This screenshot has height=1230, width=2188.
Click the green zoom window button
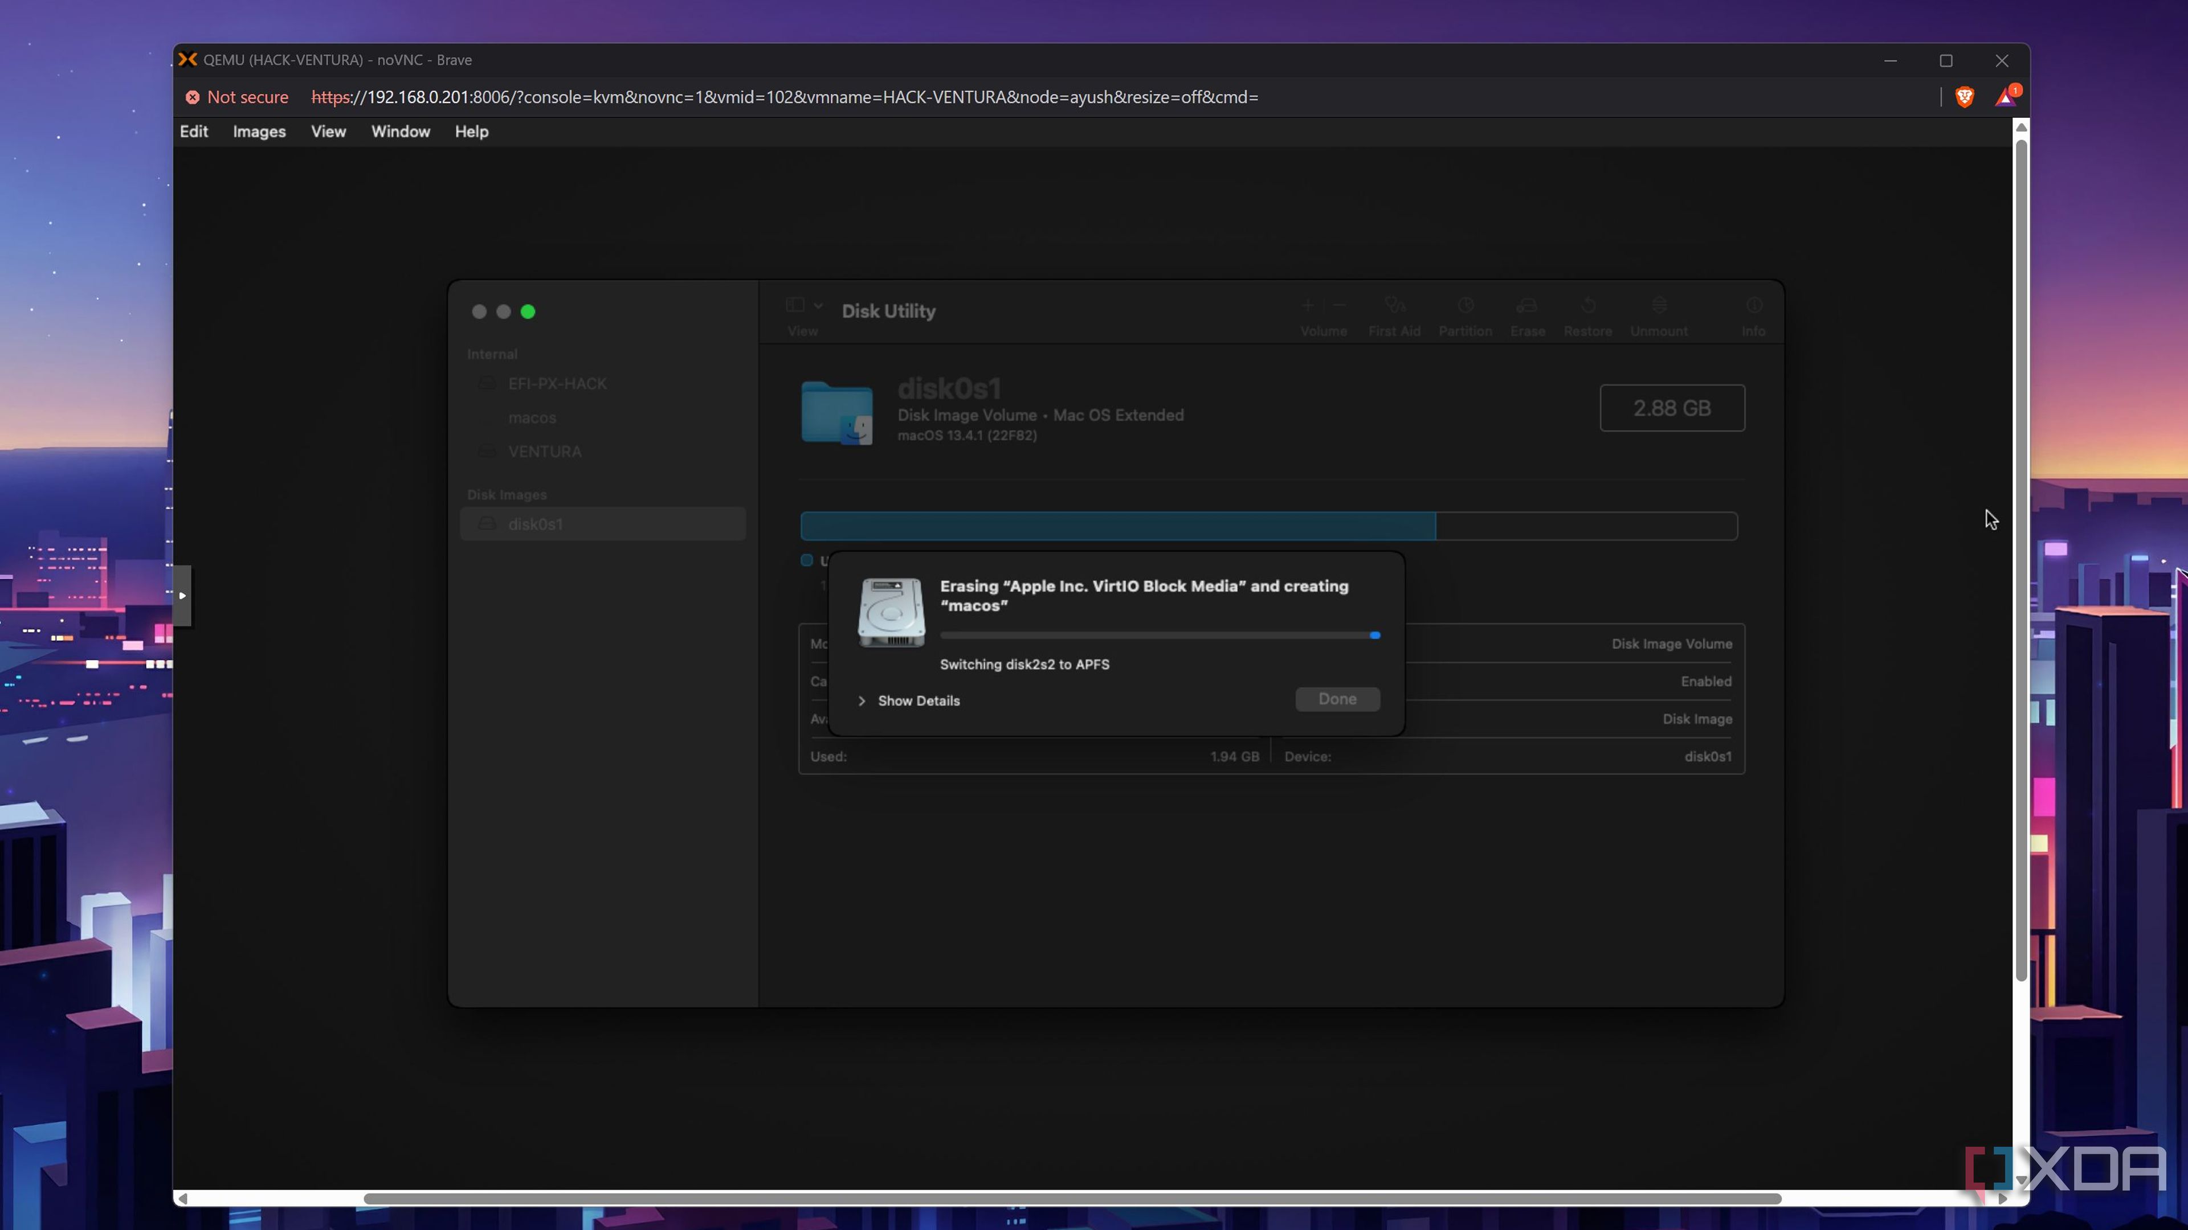pyautogui.click(x=528, y=311)
